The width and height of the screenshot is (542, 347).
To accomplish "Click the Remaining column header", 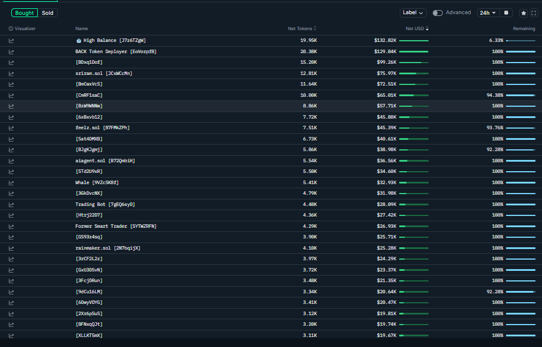I will pyautogui.click(x=524, y=29).
